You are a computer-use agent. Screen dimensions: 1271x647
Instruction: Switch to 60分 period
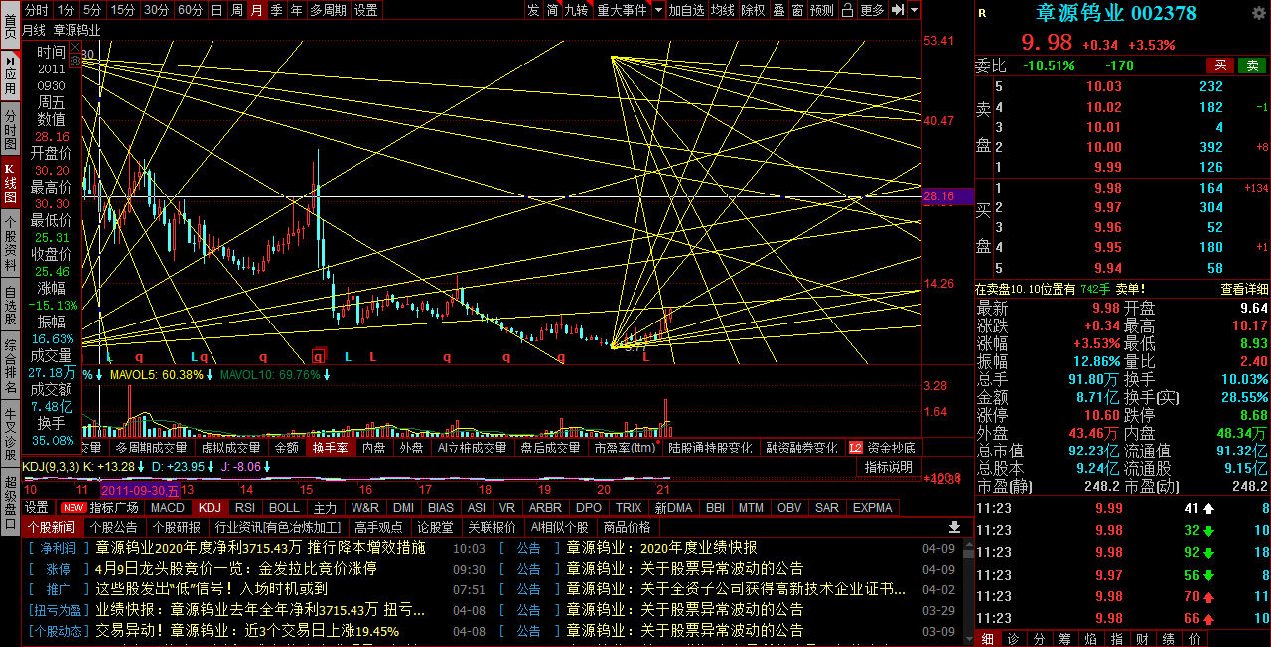pos(191,10)
